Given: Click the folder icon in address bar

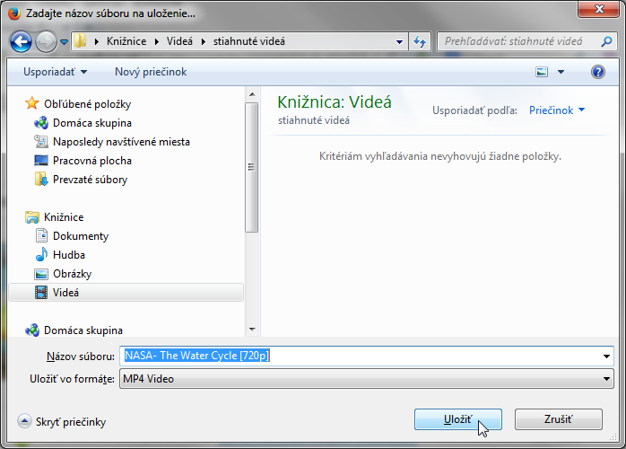Looking at the screenshot, I should (80, 40).
